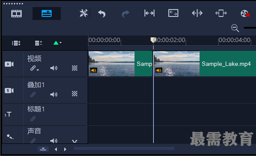
Task: Click the Title1 track T icon
Action: click(8, 114)
